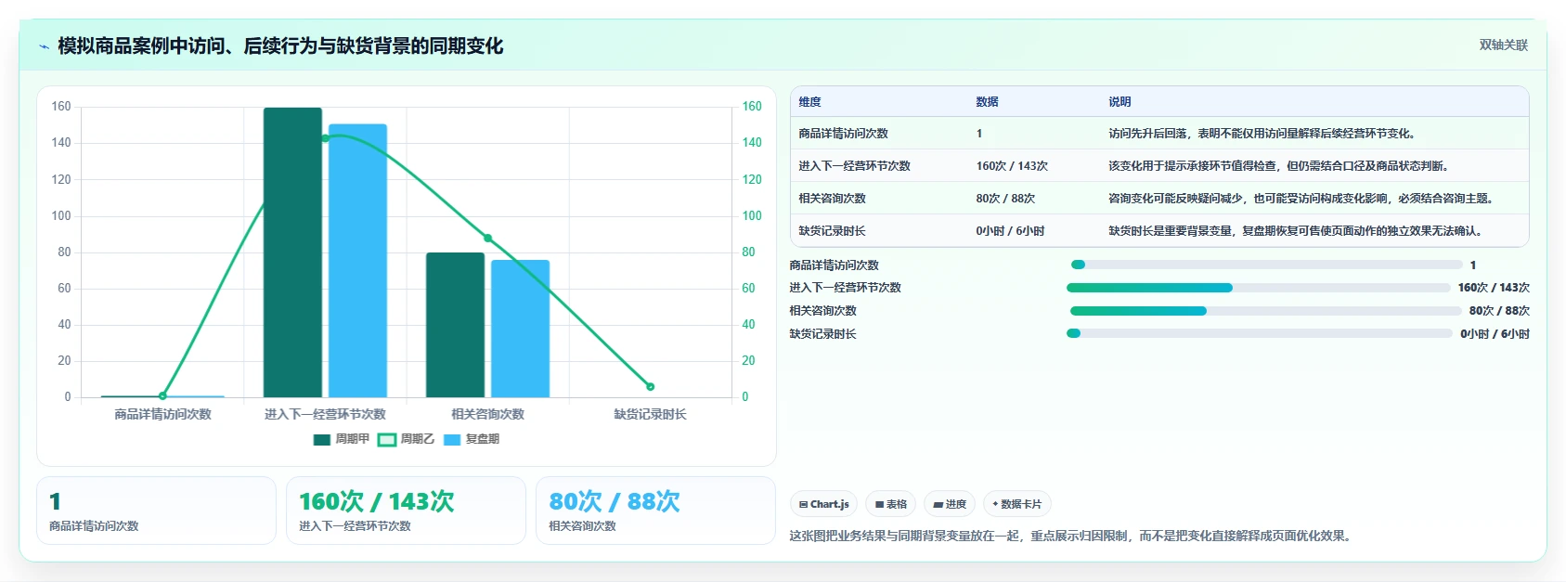Click the 数据卡片 tag chip
This screenshot has width=1566, height=582.
pyautogui.click(x=1017, y=504)
